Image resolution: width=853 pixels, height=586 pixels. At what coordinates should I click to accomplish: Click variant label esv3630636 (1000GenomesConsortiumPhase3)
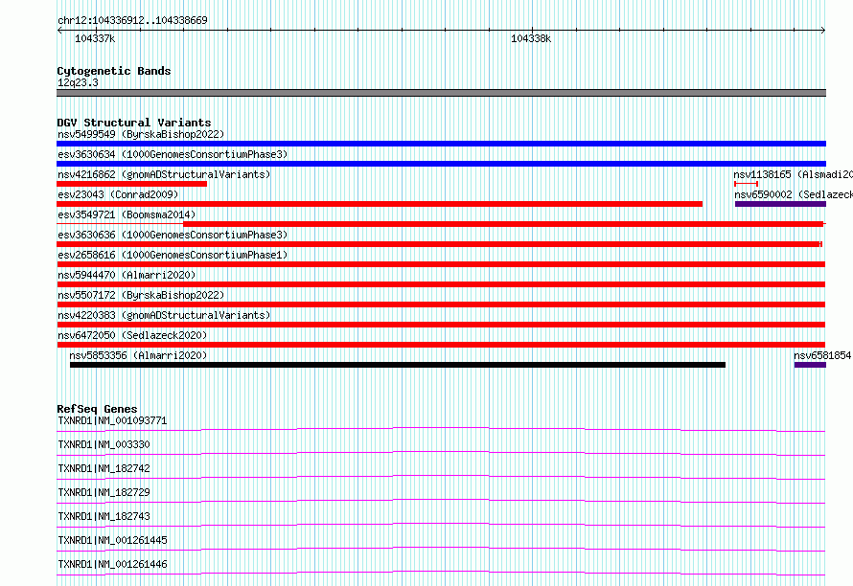173,235
